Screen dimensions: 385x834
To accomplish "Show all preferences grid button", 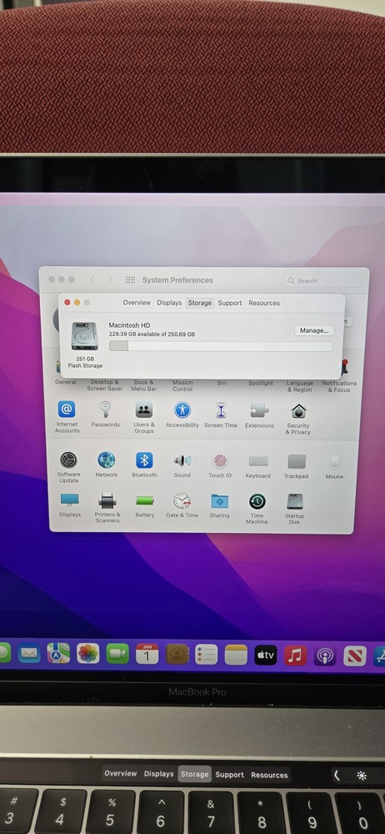I will pos(130,279).
